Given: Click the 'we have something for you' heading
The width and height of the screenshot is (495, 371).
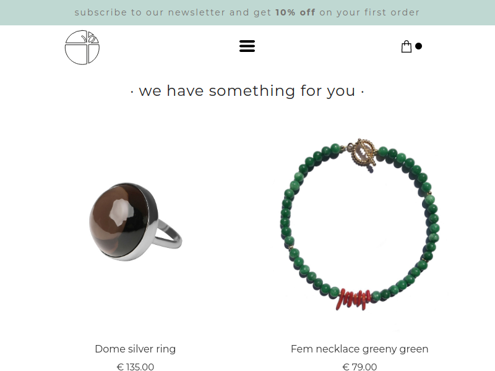Looking at the screenshot, I should point(247,91).
